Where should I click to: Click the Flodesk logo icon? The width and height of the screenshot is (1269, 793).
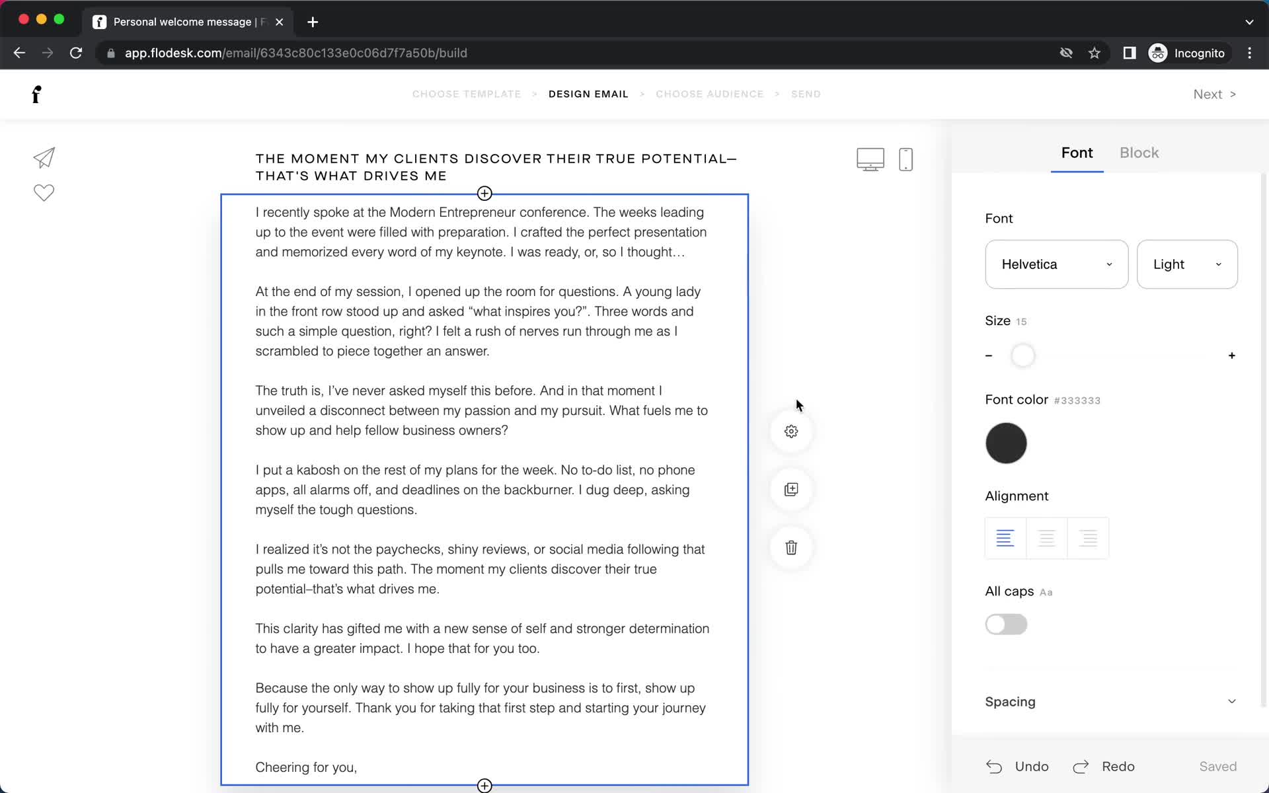pyautogui.click(x=36, y=94)
